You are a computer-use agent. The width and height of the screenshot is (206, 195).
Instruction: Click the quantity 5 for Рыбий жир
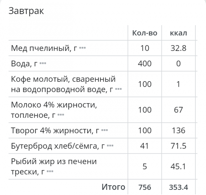145,167
